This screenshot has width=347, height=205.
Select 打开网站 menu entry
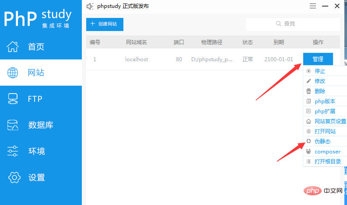coord(325,132)
